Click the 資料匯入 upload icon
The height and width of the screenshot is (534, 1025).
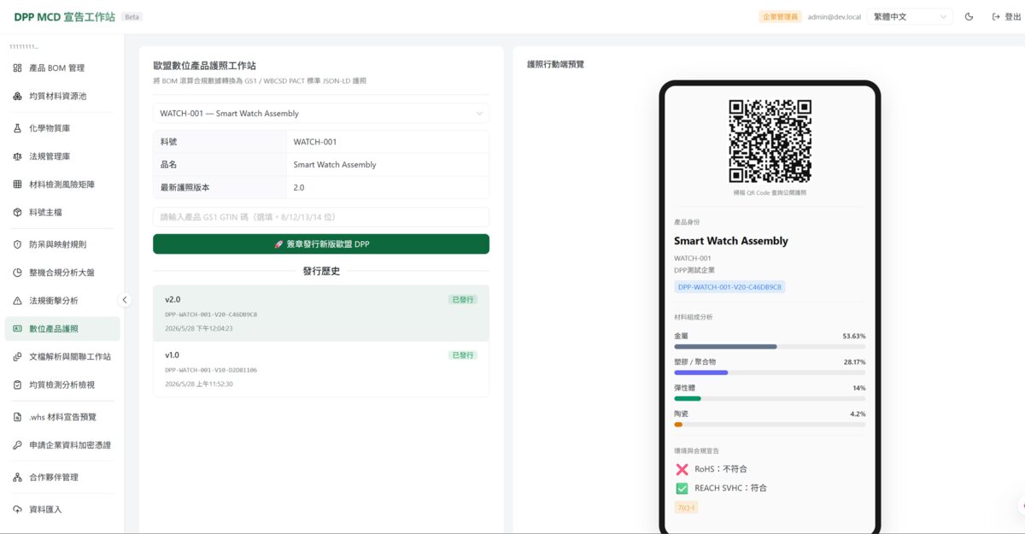point(18,509)
